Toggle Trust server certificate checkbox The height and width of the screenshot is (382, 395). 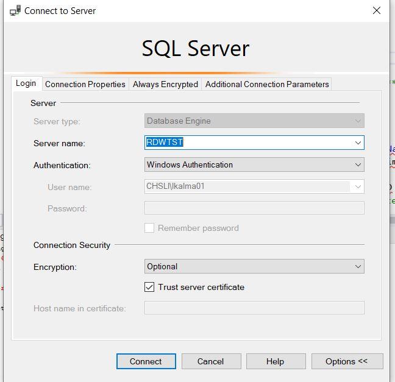pyautogui.click(x=149, y=287)
